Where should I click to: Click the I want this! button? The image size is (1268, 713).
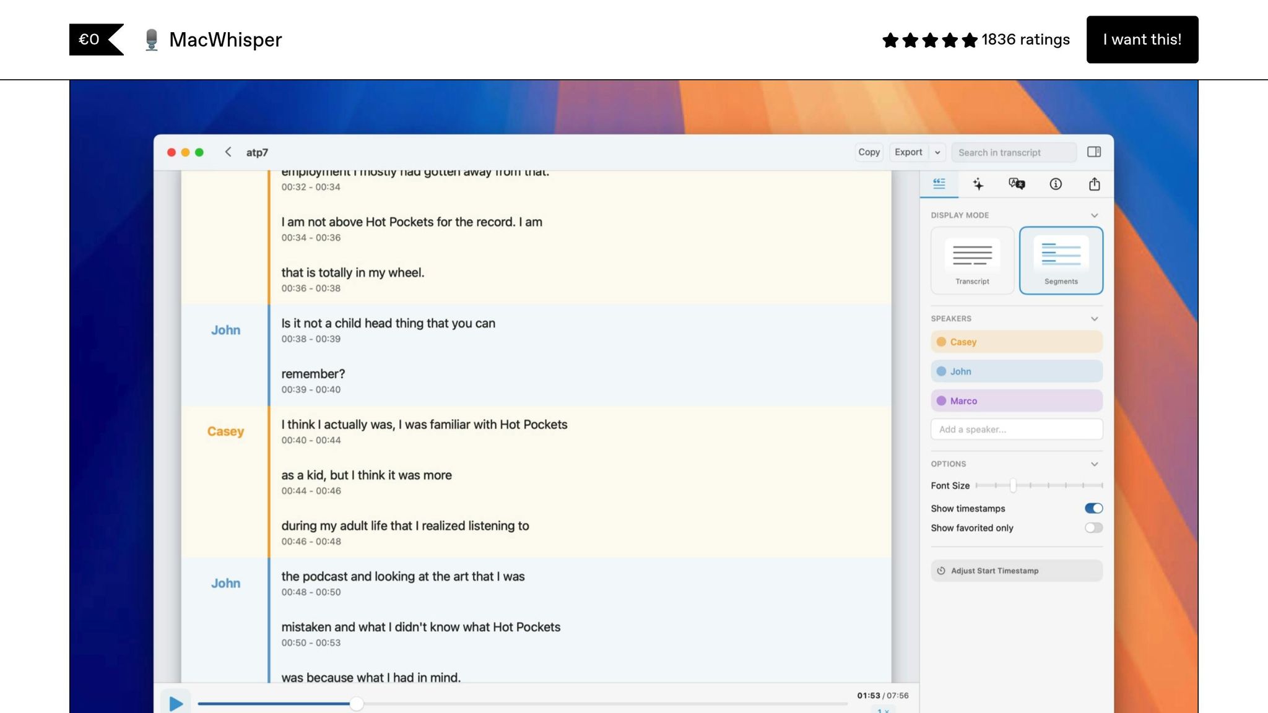click(1142, 40)
